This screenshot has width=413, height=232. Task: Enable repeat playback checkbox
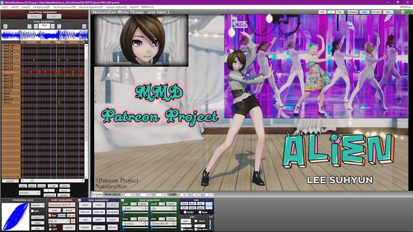point(196,221)
